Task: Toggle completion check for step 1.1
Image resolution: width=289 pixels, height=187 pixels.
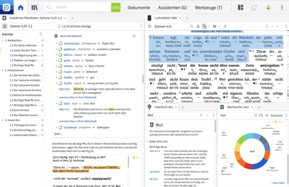Action: [42, 46]
